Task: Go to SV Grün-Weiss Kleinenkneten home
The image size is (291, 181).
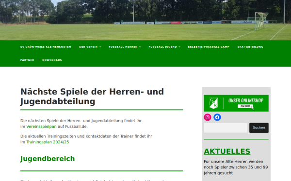Action: [46, 47]
